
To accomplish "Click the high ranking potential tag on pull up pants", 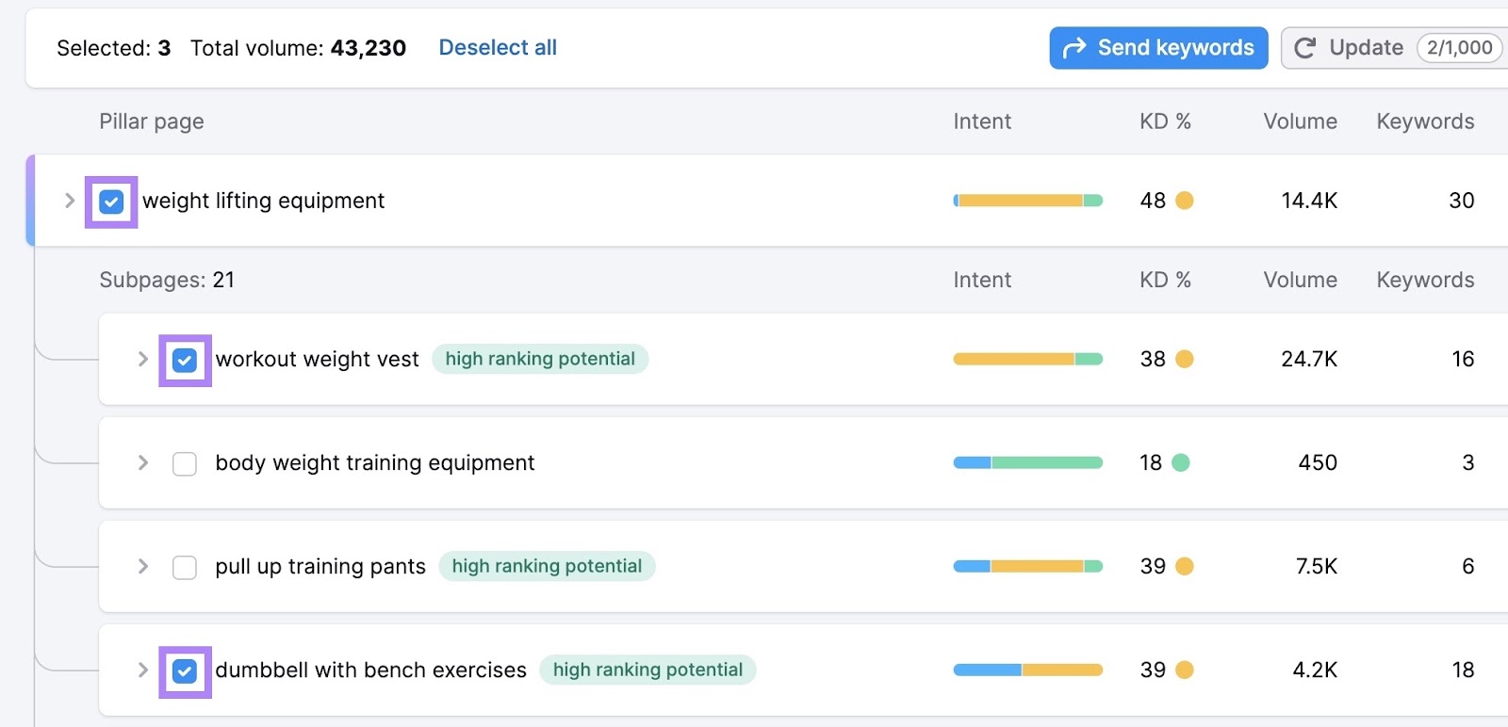I will pos(547,566).
